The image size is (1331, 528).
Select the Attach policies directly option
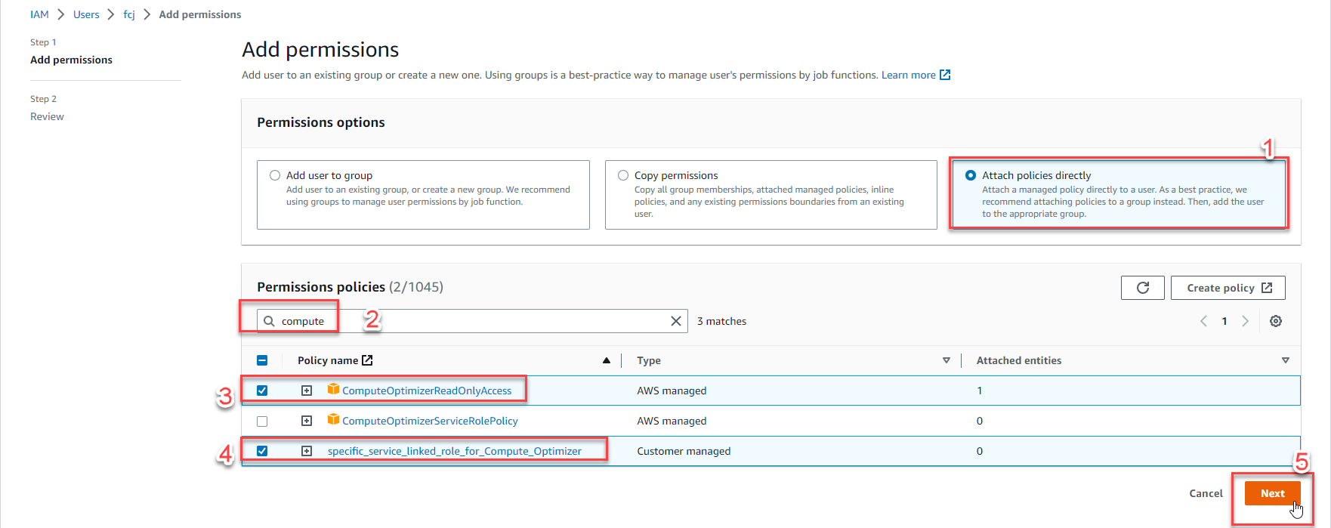click(x=971, y=175)
